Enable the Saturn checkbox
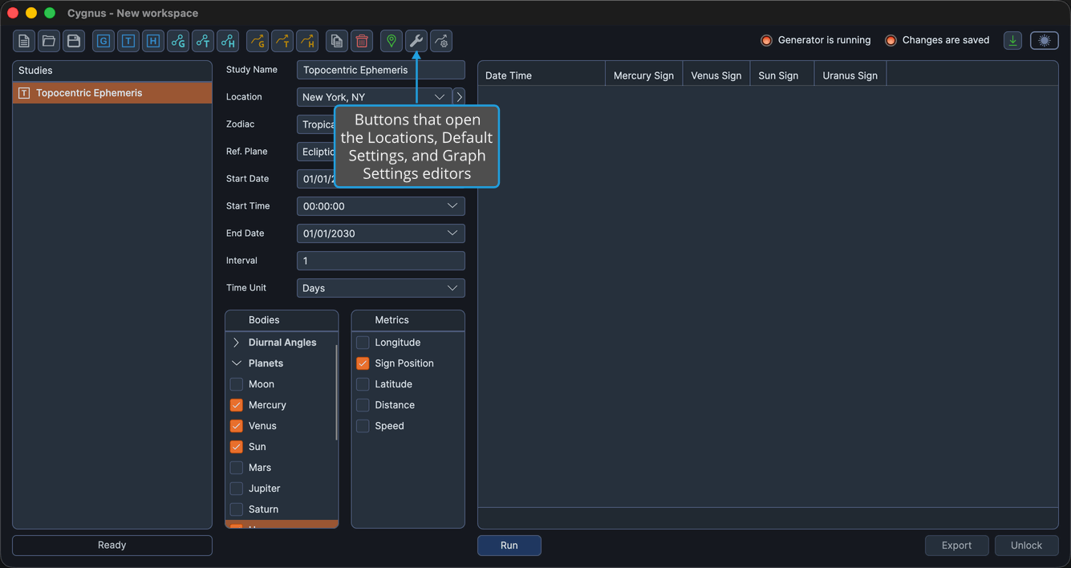This screenshot has width=1071, height=568. coord(237,509)
